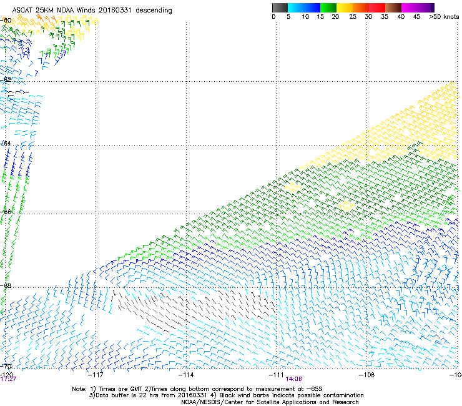Click the map title 'ASCAT 25KM NOAA Winds 20160331 descending'

92,11
